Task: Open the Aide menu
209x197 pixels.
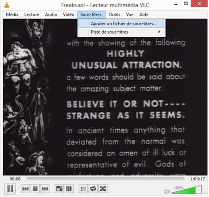Action: (144, 15)
